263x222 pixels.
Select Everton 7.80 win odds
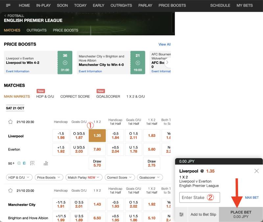[x=97, y=149]
